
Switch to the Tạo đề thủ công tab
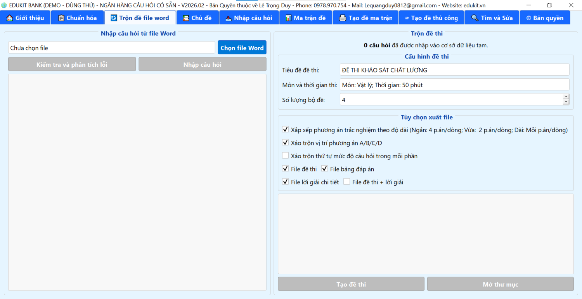[x=431, y=18]
